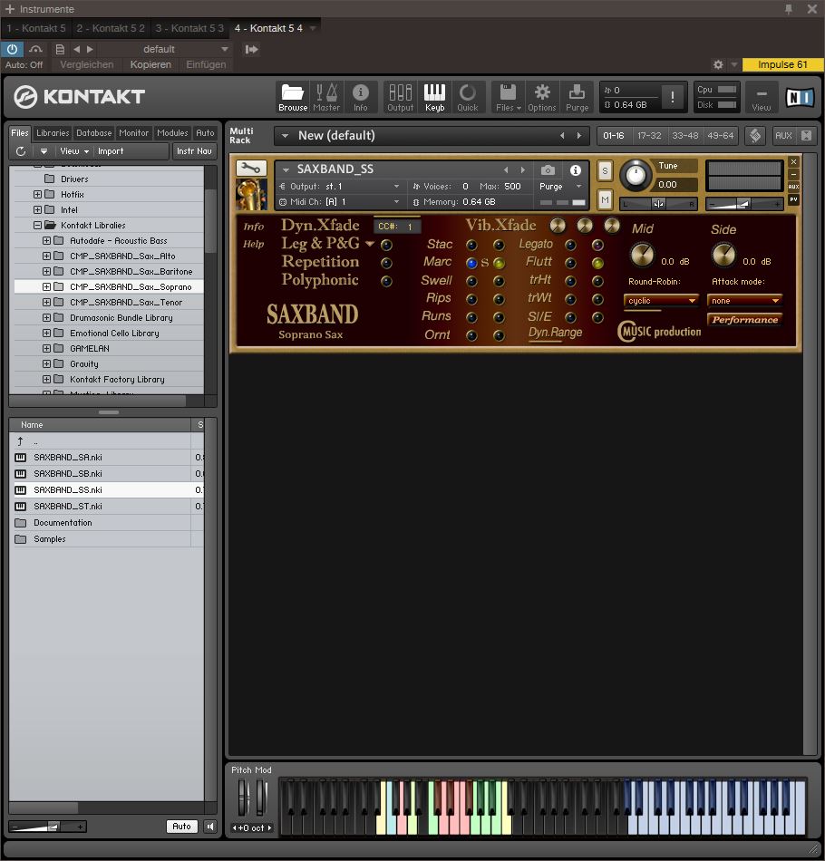Open the Help link in instrument
Viewport: 825px width, 861px height.
coord(253,244)
